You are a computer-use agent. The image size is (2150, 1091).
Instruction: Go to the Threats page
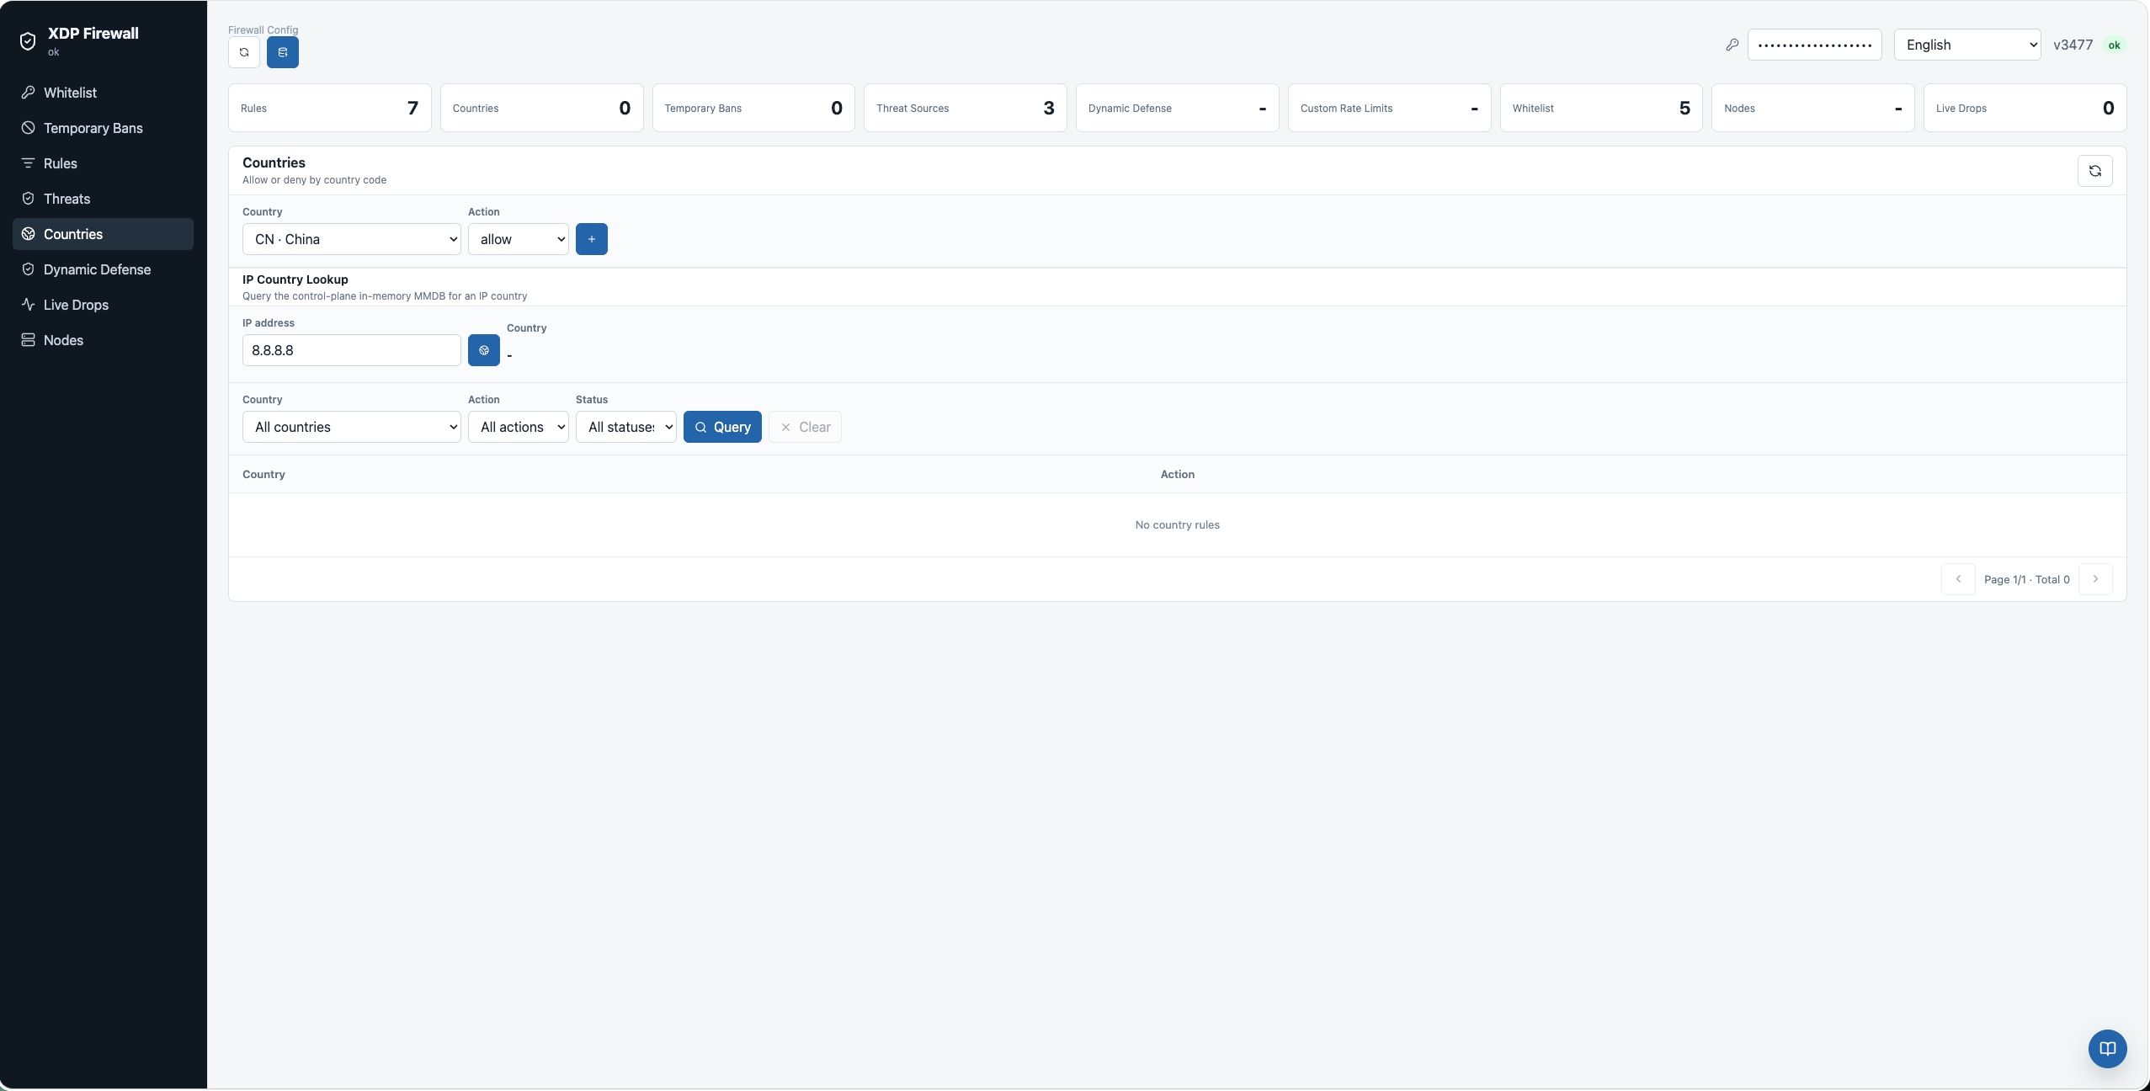point(103,199)
